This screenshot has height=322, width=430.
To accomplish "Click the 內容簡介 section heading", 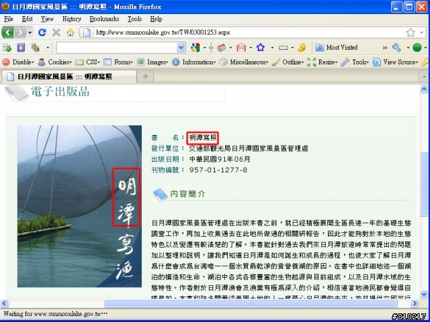I will (187, 194).
